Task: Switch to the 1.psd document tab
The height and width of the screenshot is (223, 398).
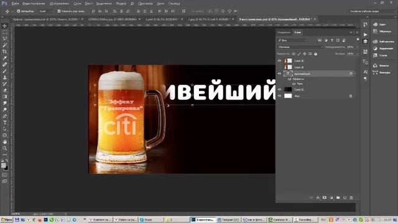Action: tap(164, 19)
